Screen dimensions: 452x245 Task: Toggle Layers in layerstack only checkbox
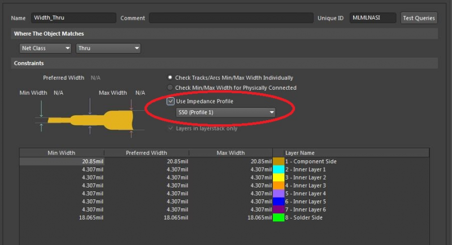[171, 128]
